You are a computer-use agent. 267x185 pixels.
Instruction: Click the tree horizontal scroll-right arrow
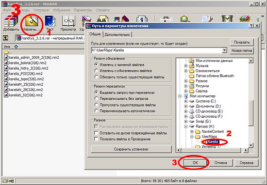tap(246, 150)
